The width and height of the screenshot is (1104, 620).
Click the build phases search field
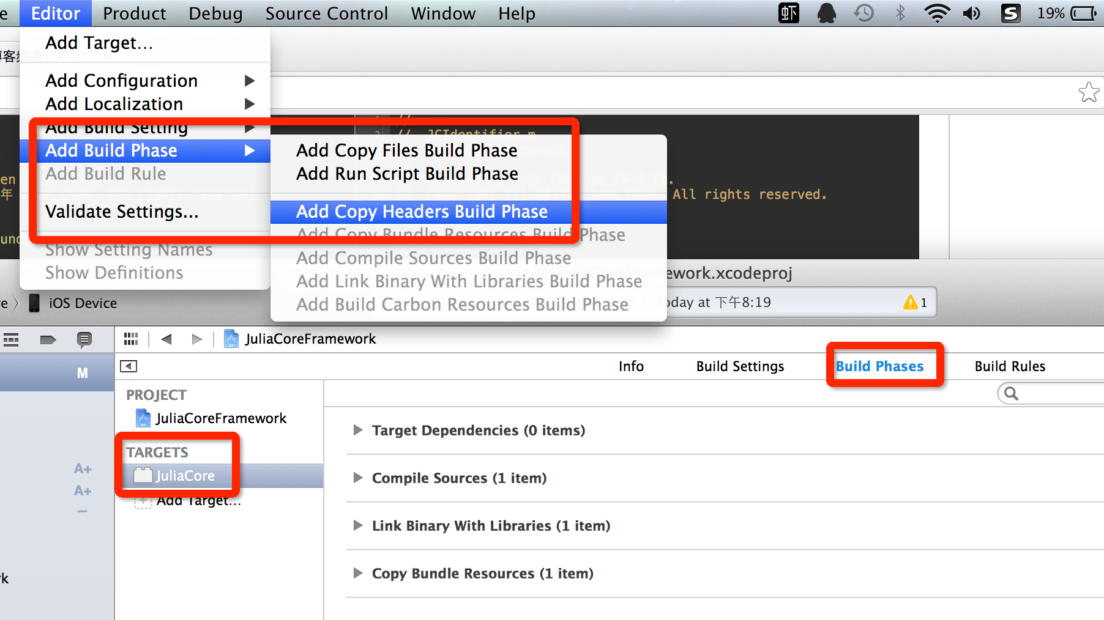click(x=1051, y=394)
